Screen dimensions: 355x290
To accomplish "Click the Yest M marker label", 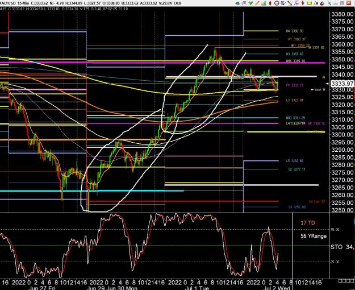I will click(x=318, y=90).
